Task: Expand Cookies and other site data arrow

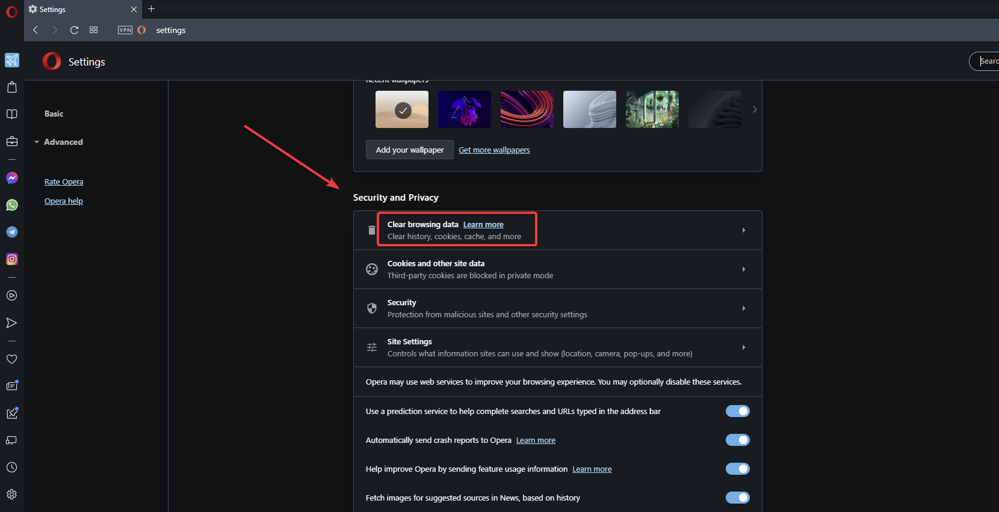Action: (744, 269)
